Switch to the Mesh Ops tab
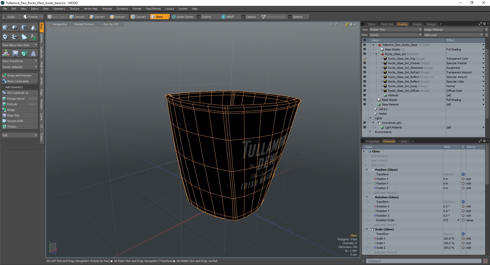This screenshot has height=265, width=490. pos(387,24)
